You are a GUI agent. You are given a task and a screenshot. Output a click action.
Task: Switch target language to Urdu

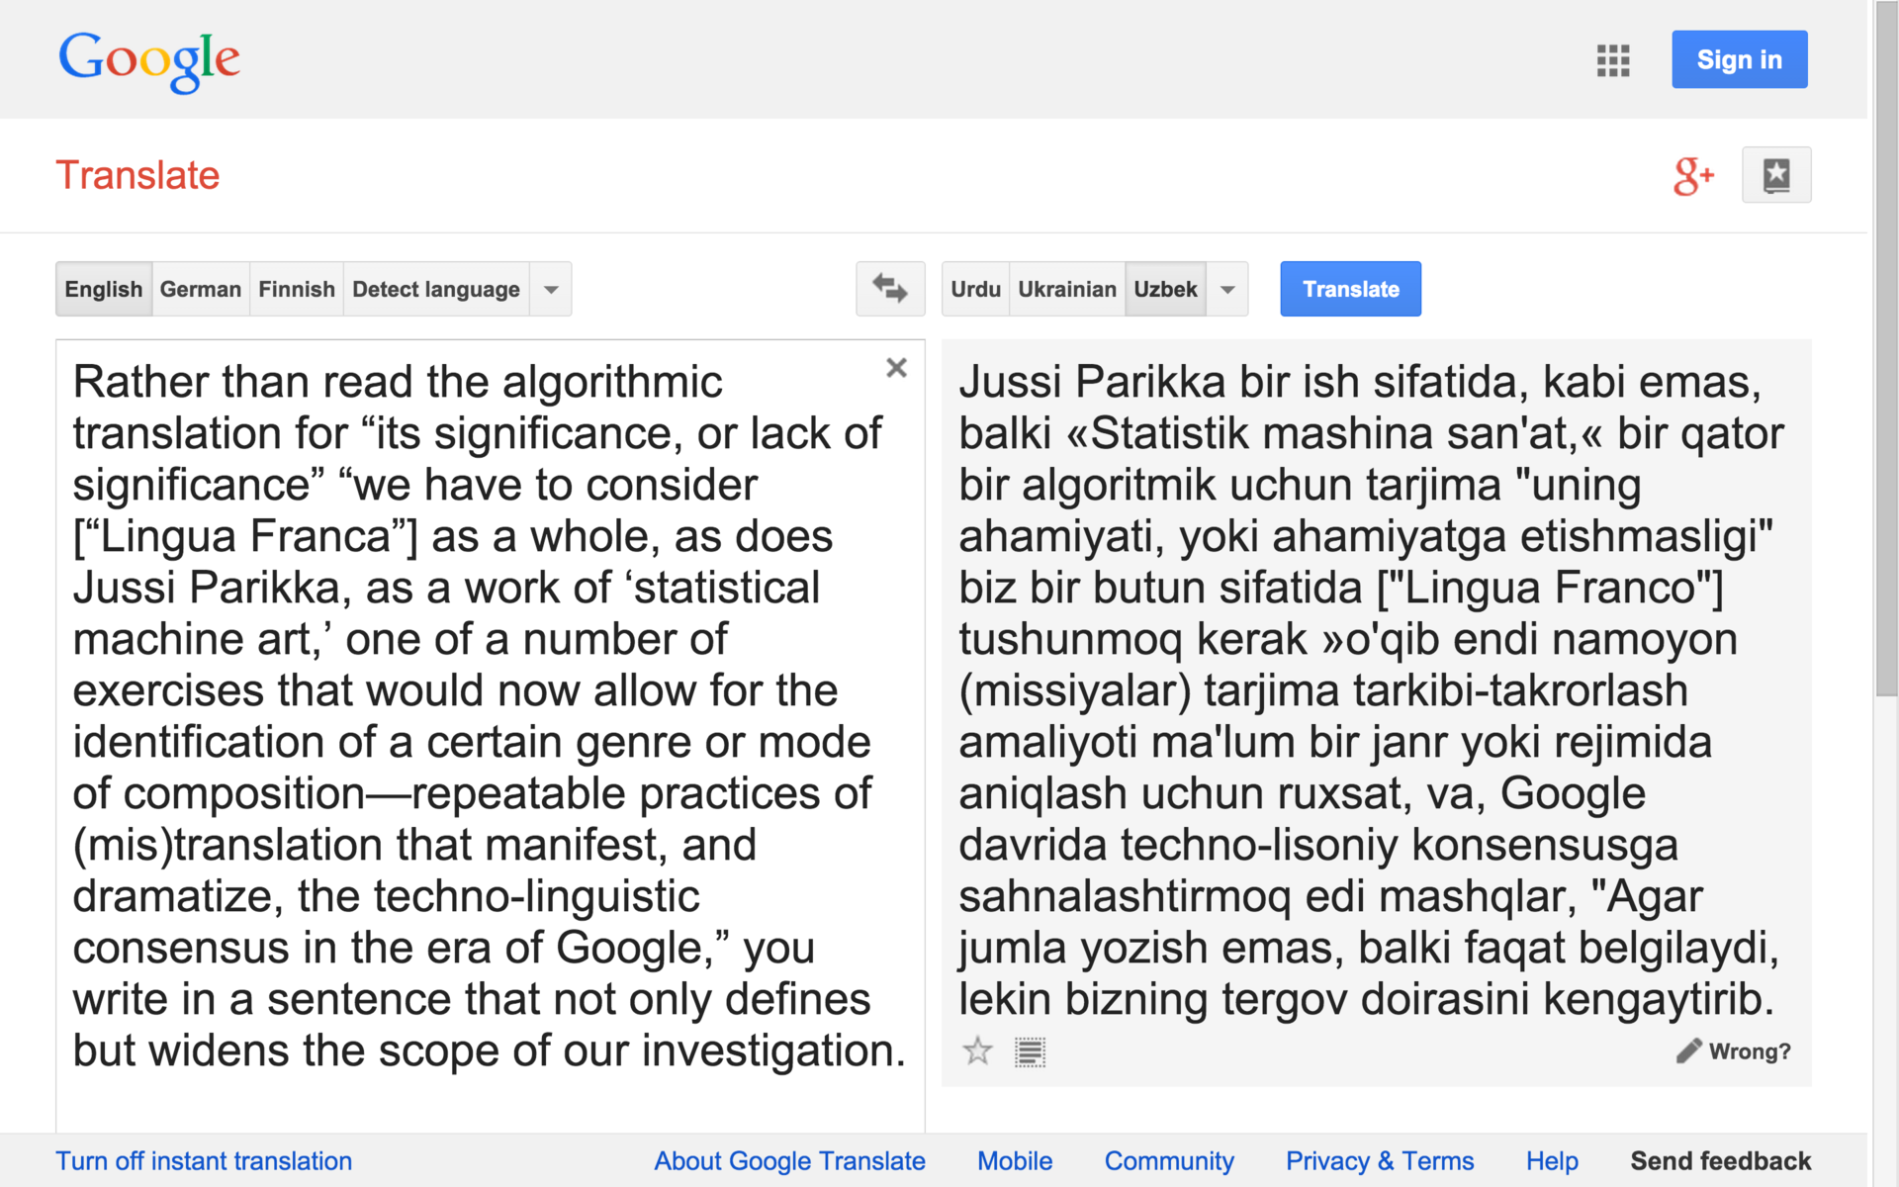975,289
